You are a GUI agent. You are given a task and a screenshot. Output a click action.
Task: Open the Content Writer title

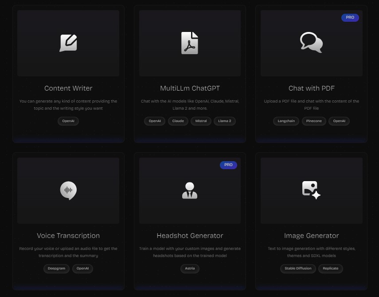[x=68, y=88]
